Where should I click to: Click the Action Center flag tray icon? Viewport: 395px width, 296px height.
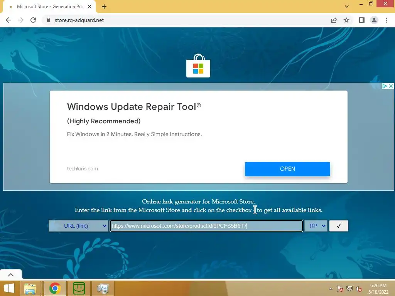pyautogui.click(x=340, y=289)
